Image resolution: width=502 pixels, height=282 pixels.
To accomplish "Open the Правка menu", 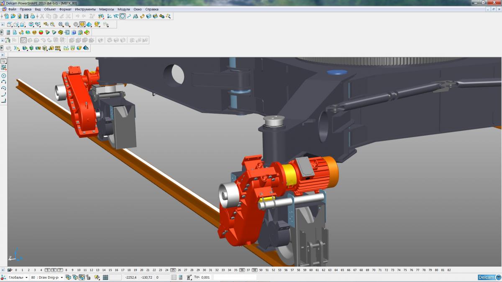I will [26, 9].
